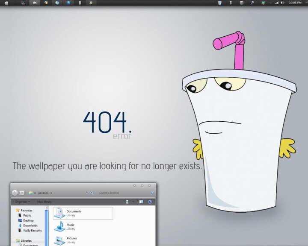Click the New library button
The image size is (308, 246).
44,202
